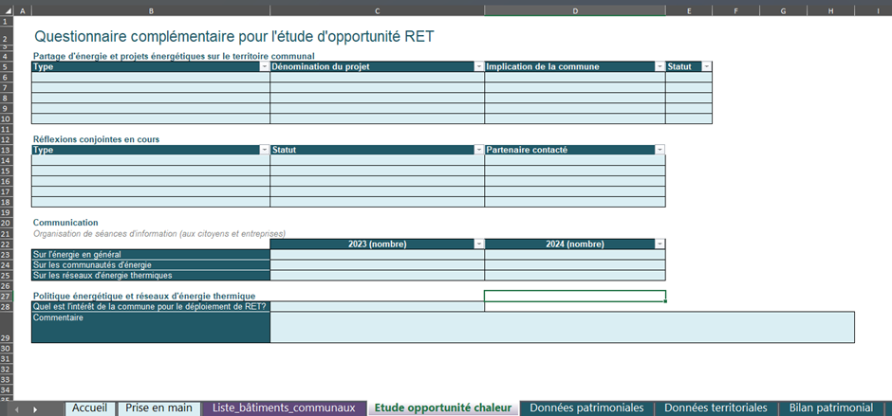Click the Commentaire input cell

562,327
